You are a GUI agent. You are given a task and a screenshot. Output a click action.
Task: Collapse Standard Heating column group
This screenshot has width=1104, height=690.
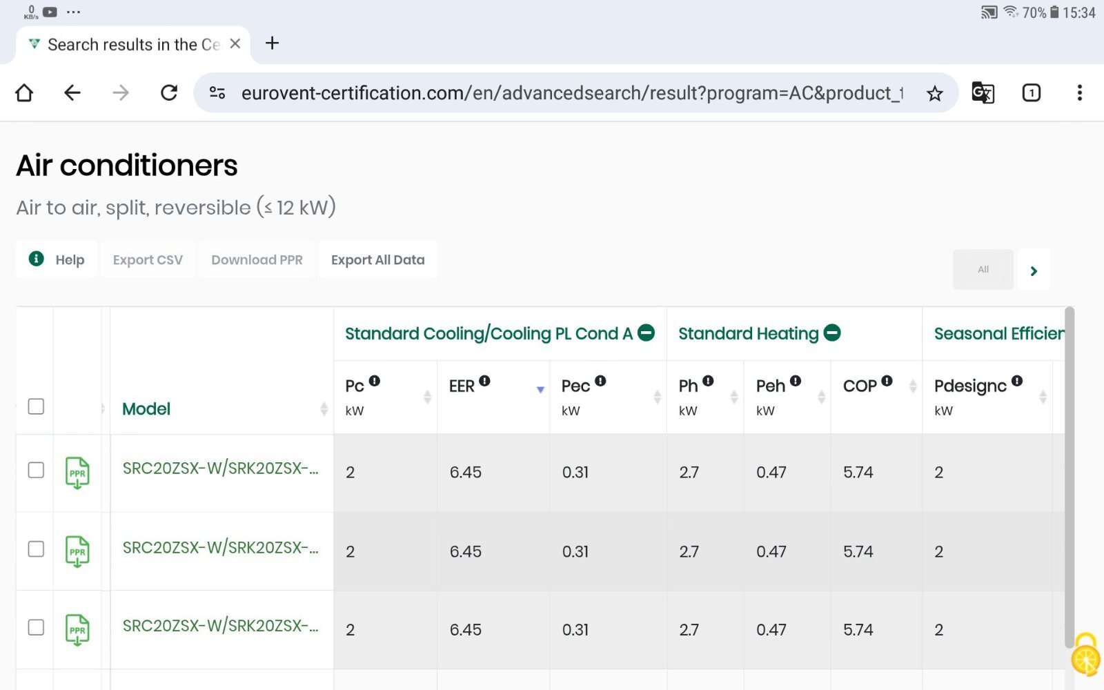click(832, 333)
